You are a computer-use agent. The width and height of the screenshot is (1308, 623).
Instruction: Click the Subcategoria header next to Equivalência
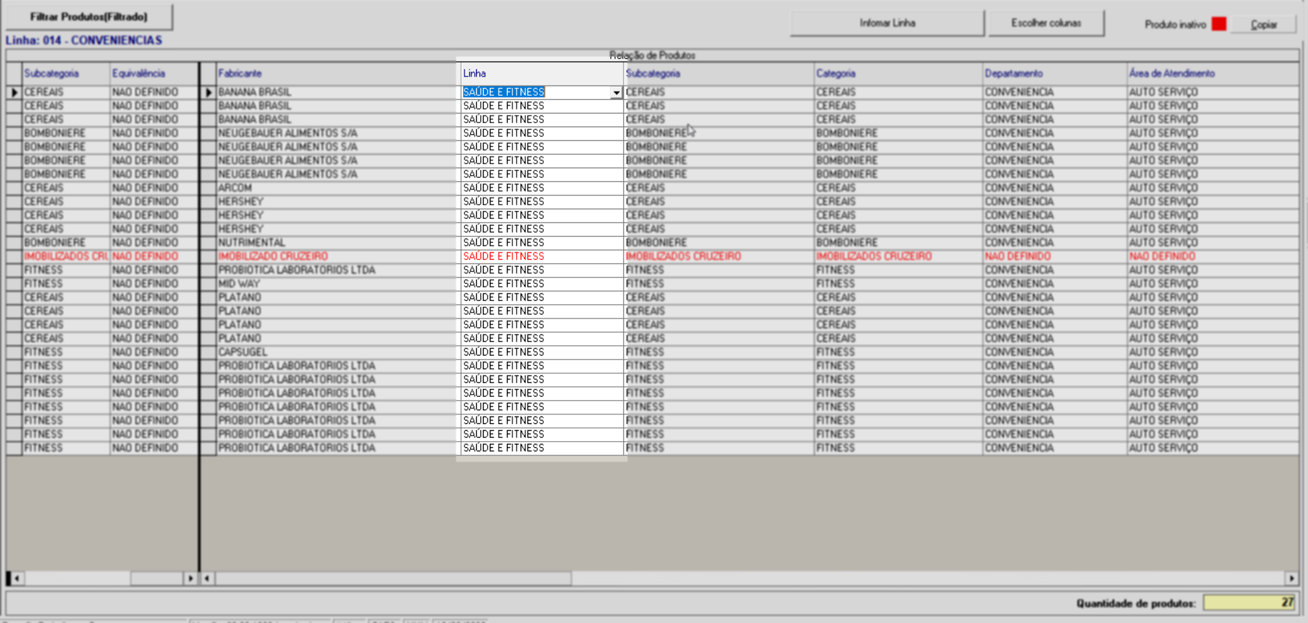(66, 74)
